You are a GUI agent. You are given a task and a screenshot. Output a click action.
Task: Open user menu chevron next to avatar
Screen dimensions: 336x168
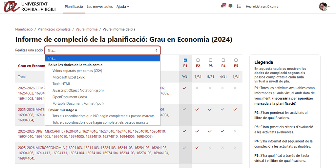click(x=329, y=7)
